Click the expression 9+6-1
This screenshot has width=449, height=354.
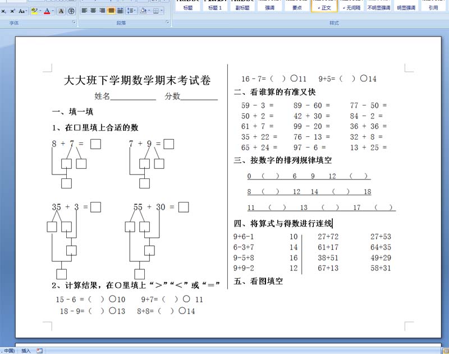(x=244, y=237)
